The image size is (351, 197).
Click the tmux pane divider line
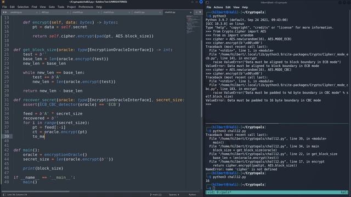[x=277, y=124]
